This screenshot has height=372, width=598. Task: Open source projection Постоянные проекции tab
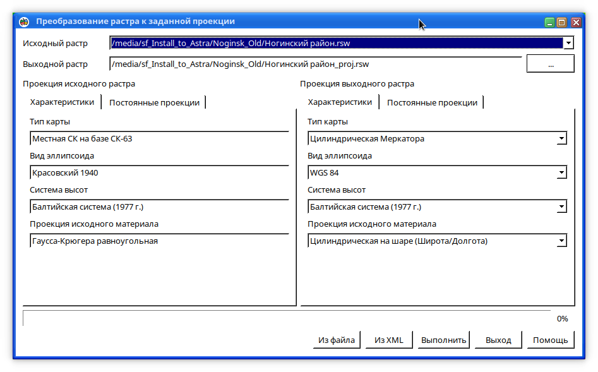click(x=154, y=103)
